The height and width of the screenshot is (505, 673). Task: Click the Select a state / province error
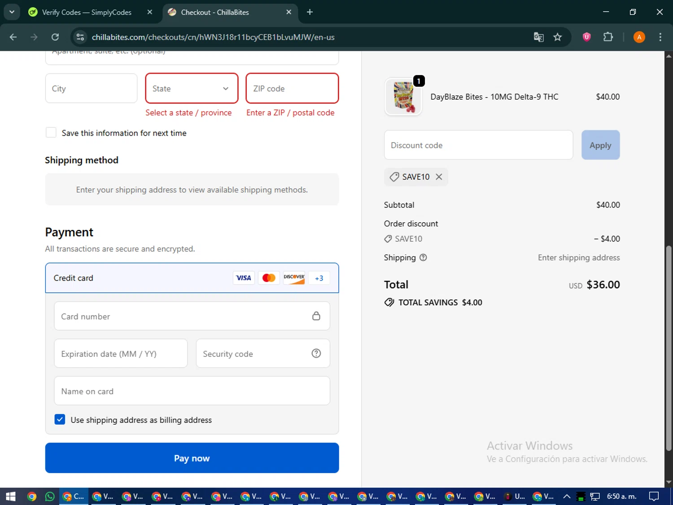click(x=188, y=113)
